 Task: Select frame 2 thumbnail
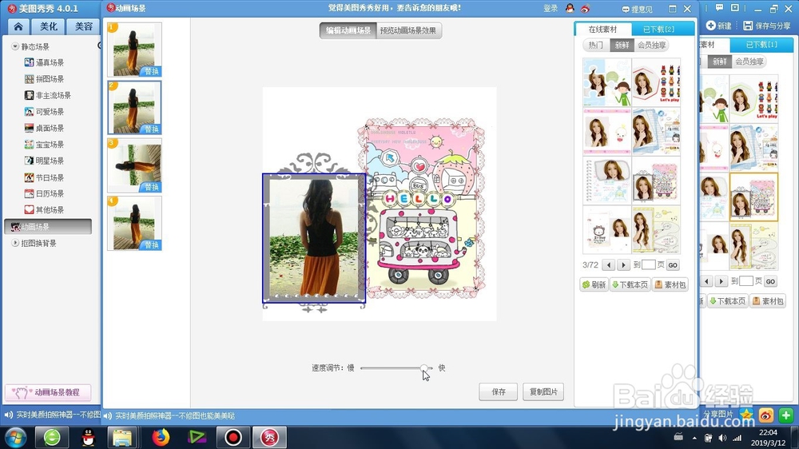coord(134,108)
